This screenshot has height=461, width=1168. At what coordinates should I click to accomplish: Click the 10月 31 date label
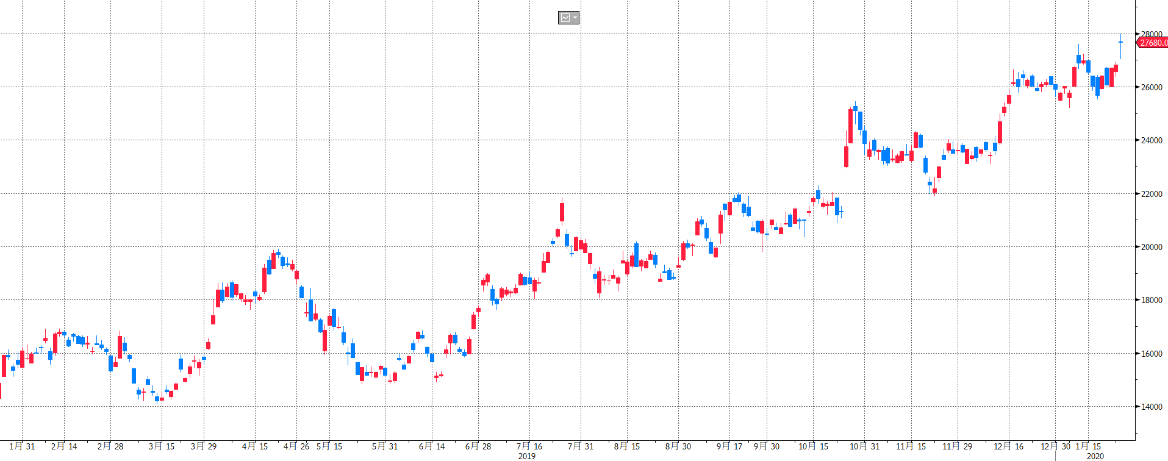pyautogui.click(x=864, y=446)
